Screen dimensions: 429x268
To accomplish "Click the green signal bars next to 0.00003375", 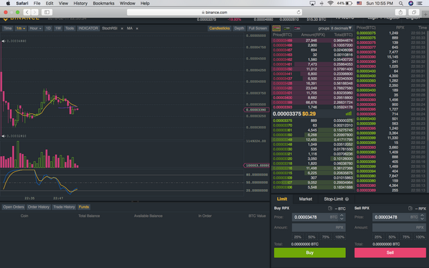I will [x=349, y=113].
